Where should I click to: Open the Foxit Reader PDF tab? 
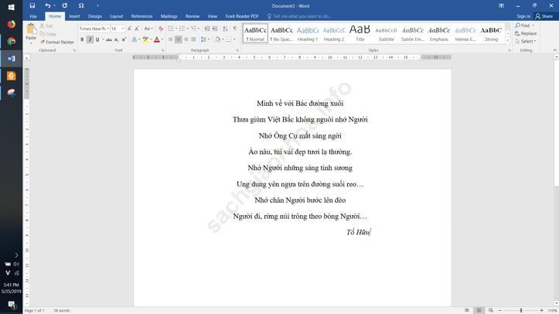(x=242, y=16)
